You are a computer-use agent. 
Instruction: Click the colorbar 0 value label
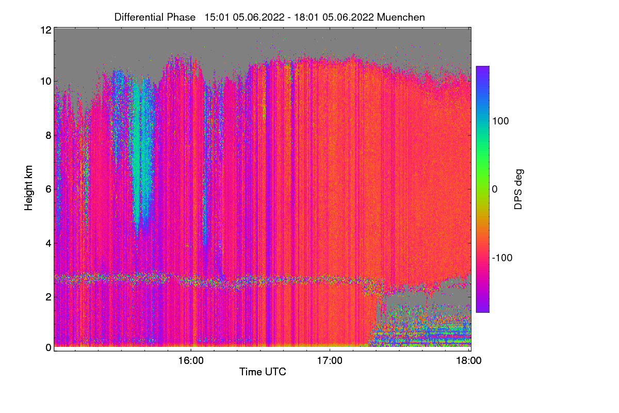[x=495, y=189]
